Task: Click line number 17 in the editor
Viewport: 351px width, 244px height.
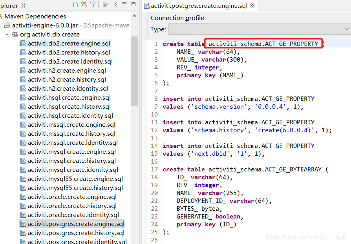Action: tap(154, 169)
